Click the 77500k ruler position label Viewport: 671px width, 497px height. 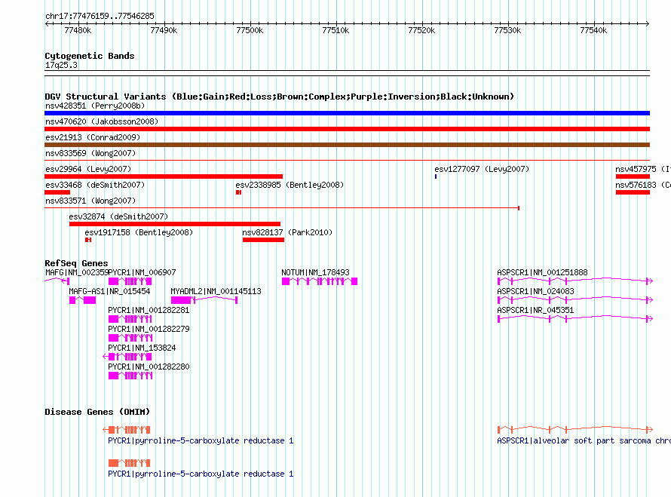pyautogui.click(x=250, y=30)
